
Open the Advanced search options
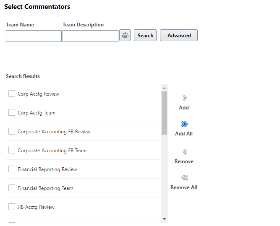click(x=179, y=35)
